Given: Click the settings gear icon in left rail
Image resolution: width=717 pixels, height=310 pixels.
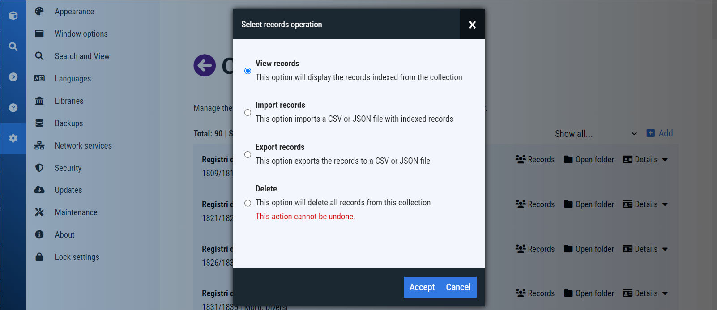Looking at the screenshot, I should click(x=13, y=138).
